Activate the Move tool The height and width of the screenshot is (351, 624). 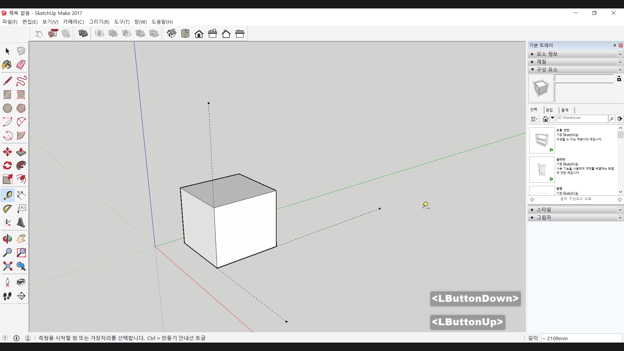[7, 152]
